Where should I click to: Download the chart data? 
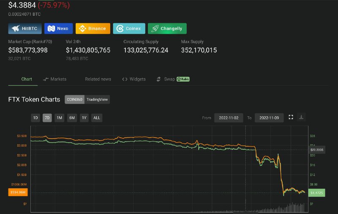(301, 117)
